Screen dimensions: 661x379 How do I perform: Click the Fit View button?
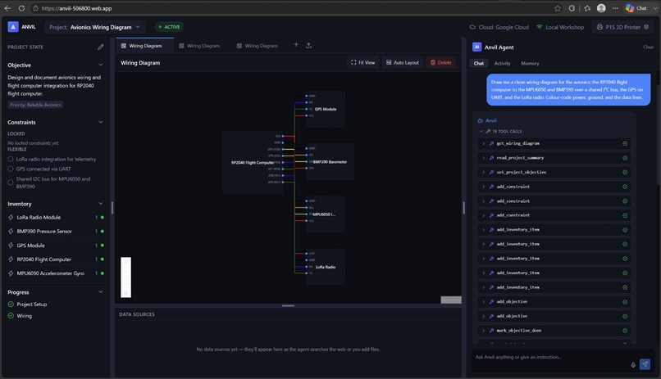point(362,62)
